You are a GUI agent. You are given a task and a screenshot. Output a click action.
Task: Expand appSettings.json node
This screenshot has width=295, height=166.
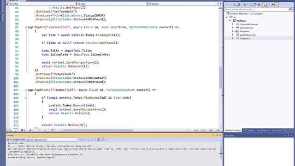point(233,35)
